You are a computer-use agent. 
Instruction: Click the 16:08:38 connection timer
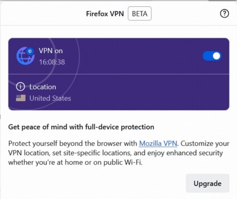click(52, 62)
